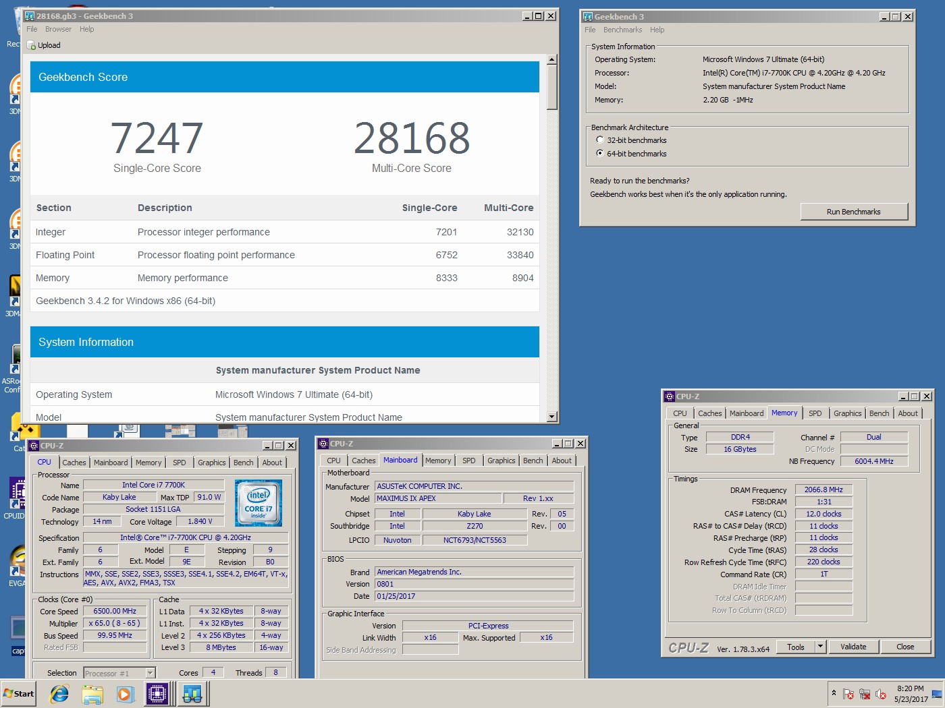The width and height of the screenshot is (945, 708).
Task: Open About tab in Memory CPU-Z window
Action: click(x=908, y=413)
